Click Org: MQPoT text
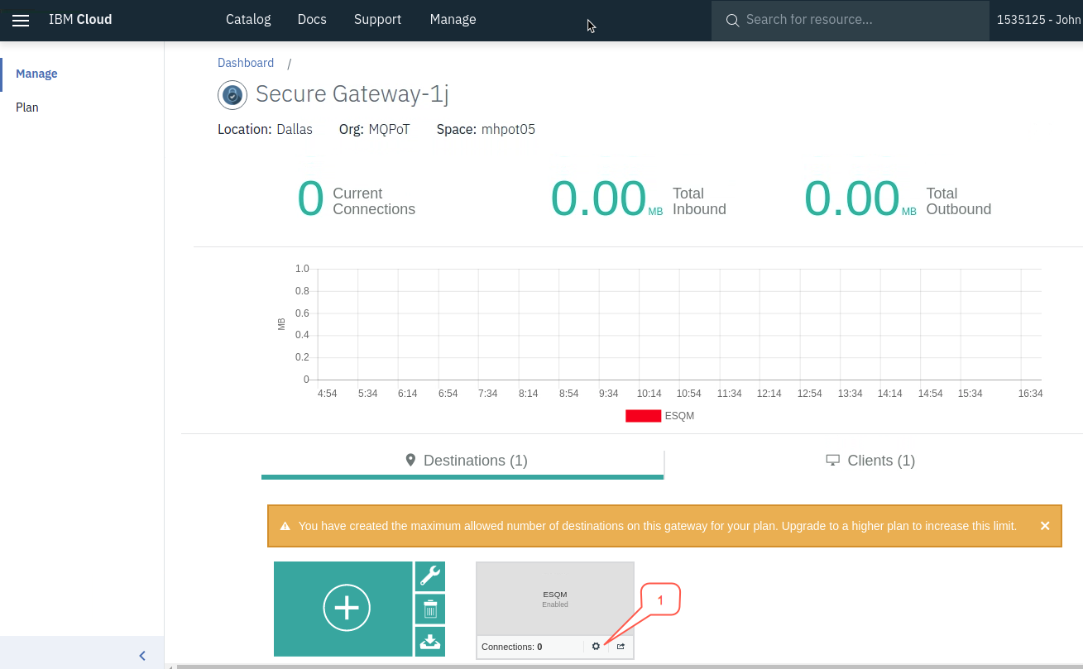1083x669 pixels. [x=375, y=130]
